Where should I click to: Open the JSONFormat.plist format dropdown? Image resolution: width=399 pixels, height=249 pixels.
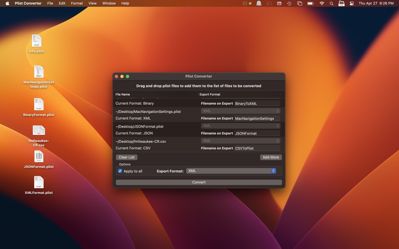(x=241, y=126)
